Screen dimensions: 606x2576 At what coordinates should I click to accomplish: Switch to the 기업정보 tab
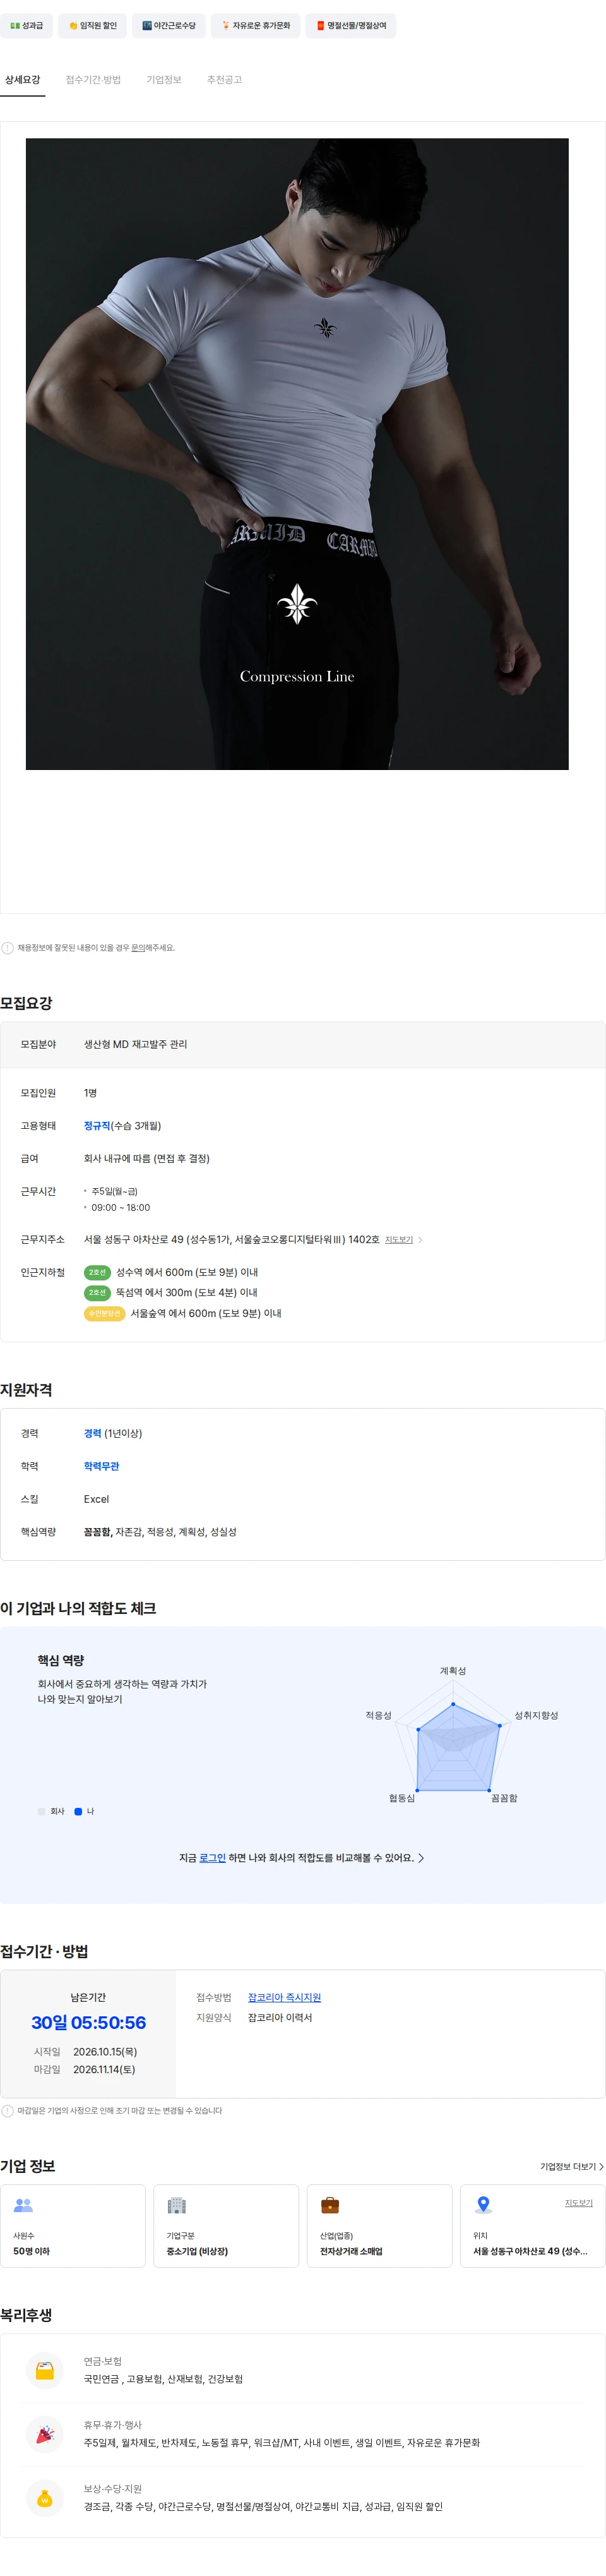click(x=164, y=80)
